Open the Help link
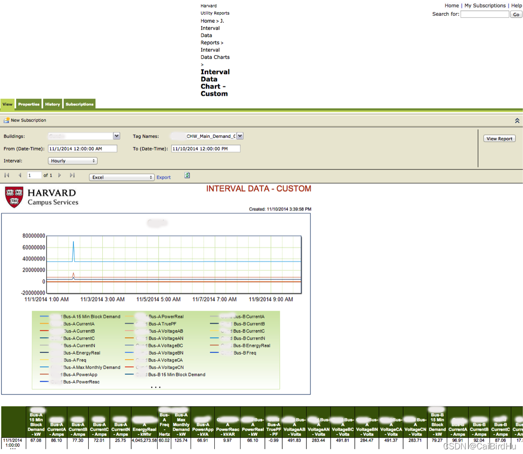The height and width of the screenshot is (454, 523). pyautogui.click(x=516, y=6)
